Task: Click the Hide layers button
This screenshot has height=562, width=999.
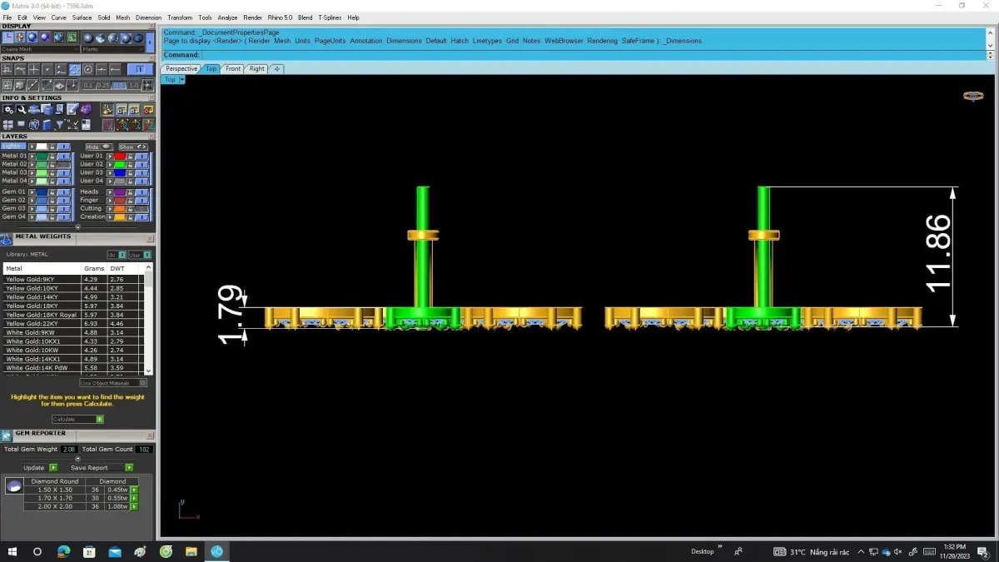Action: [99, 147]
